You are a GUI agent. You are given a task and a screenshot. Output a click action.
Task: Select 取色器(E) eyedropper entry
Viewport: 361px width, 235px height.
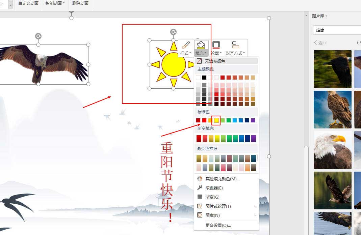pos(226,188)
